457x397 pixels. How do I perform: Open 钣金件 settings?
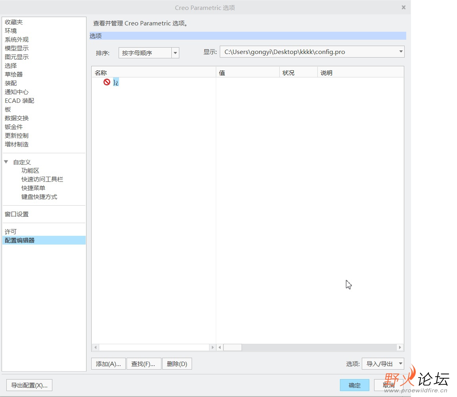[14, 127]
